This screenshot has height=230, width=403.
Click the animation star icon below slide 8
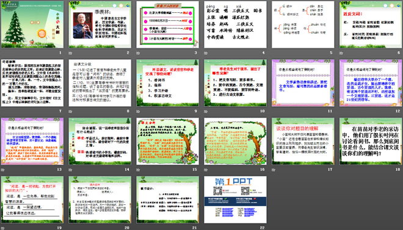[70, 112]
